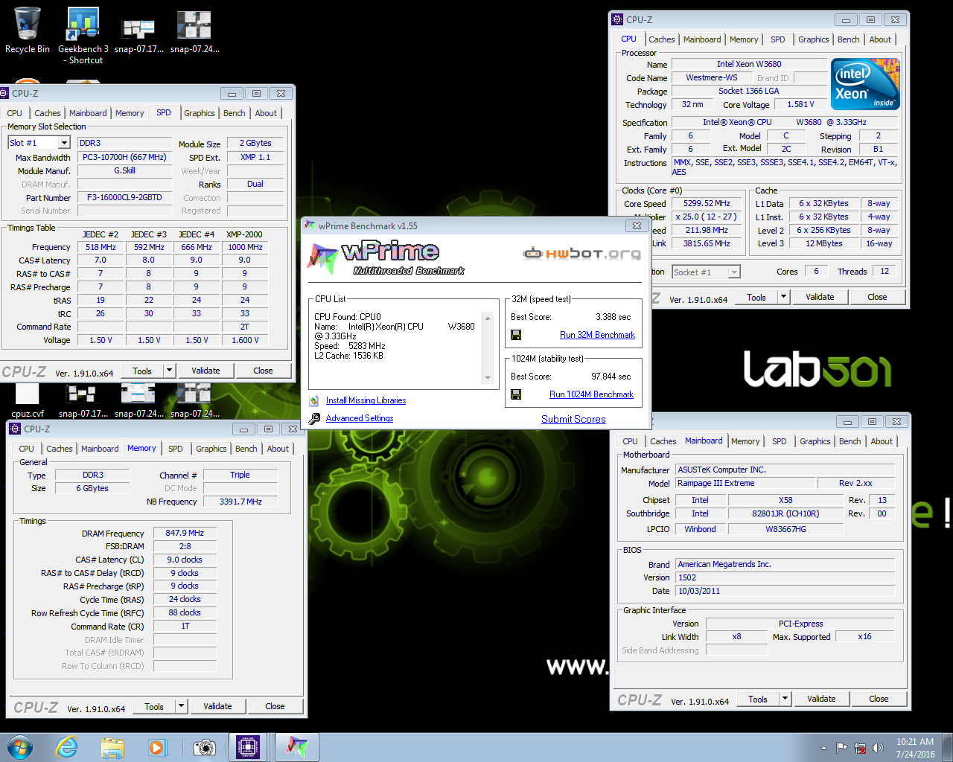Click Tools button in the Mainboard window
Viewport: 953px width, 762px height.
point(758,699)
